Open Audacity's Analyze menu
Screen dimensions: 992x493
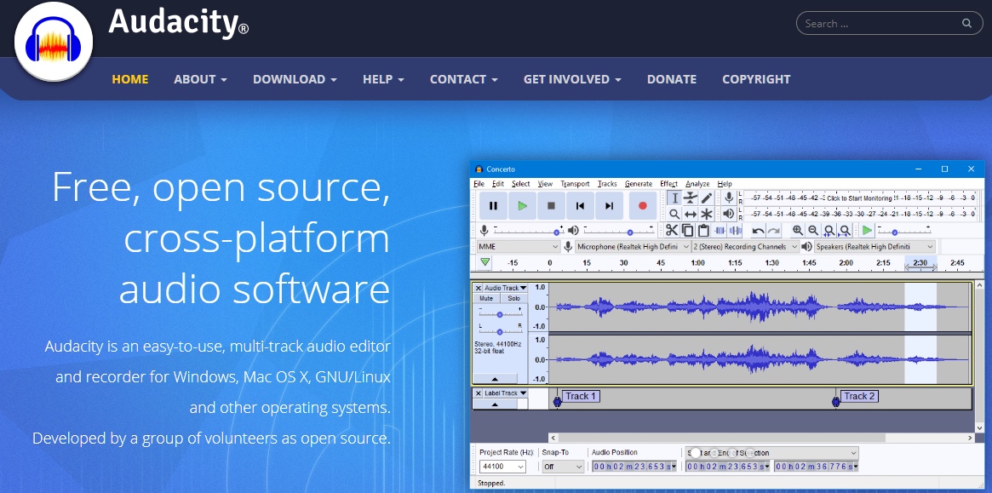click(697, 184)
